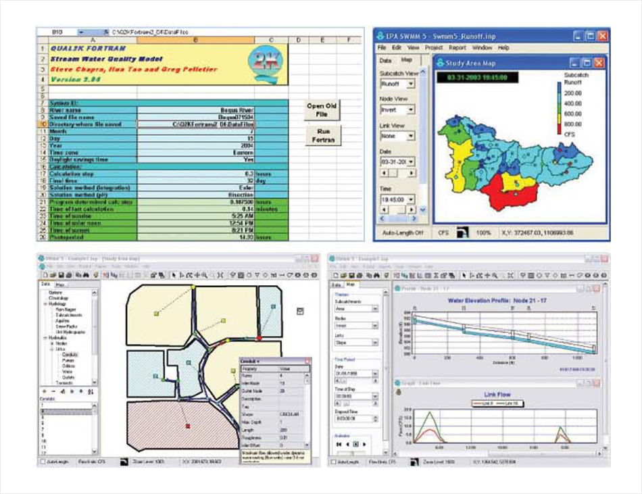Switch to the Map tab in the conduit map window
Screen dimensions: 642x494
(x=60, y=285)
